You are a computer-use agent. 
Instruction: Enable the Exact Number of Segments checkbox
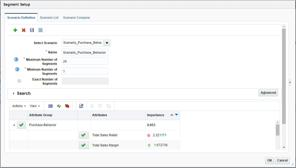point(19,81)
